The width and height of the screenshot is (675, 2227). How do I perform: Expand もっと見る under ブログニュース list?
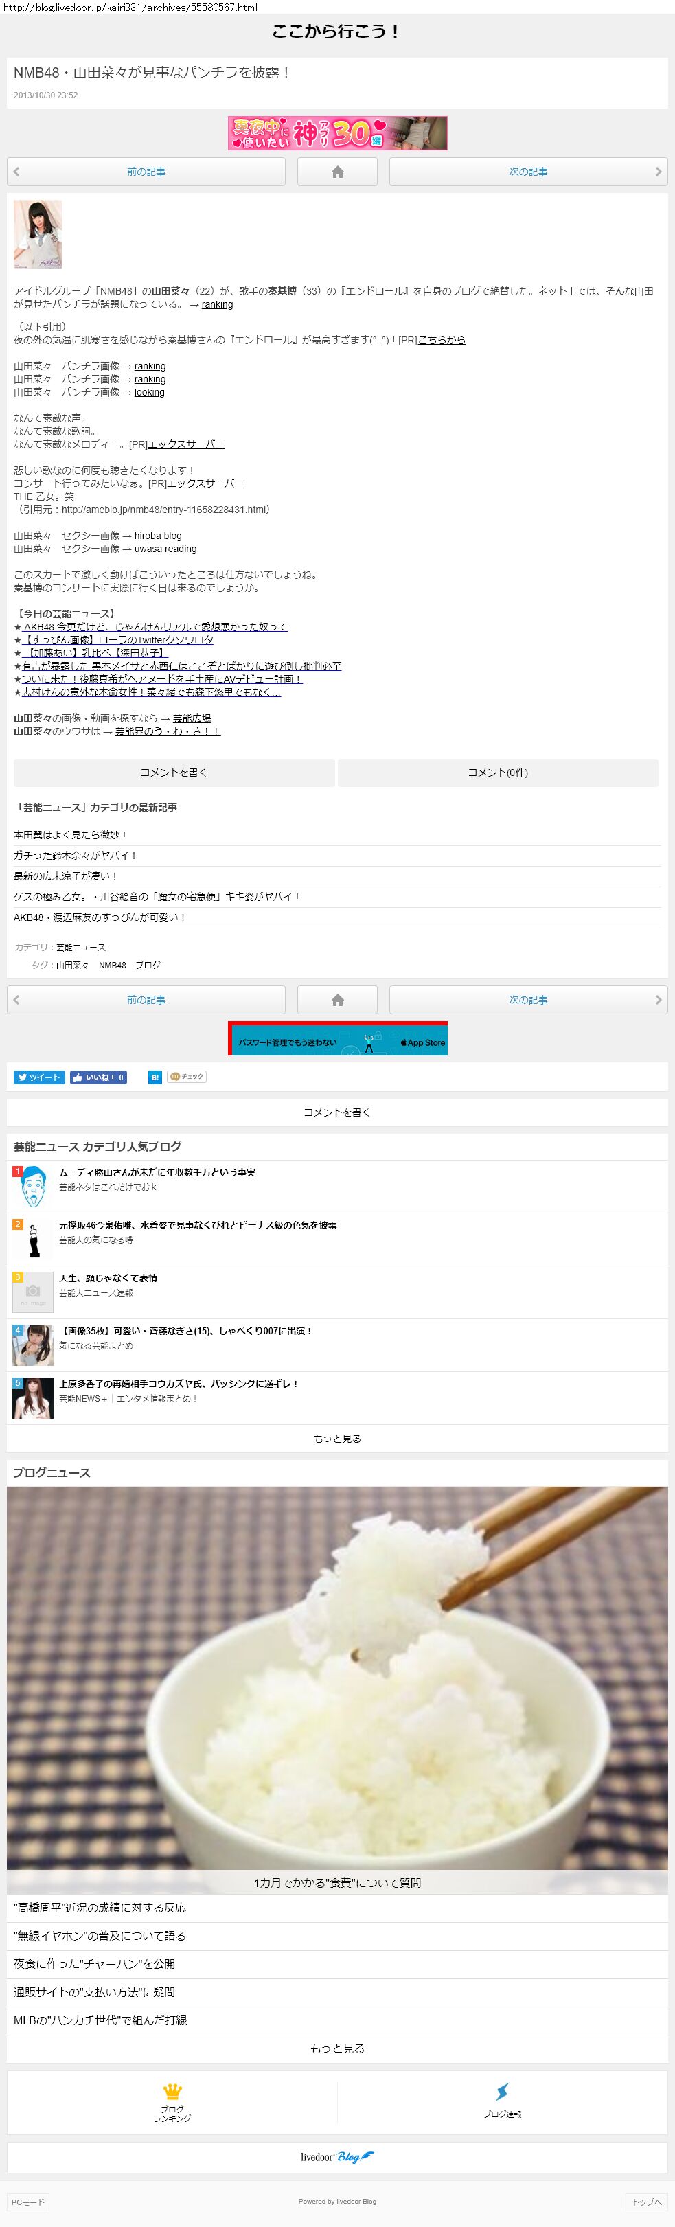point(337,2048)
